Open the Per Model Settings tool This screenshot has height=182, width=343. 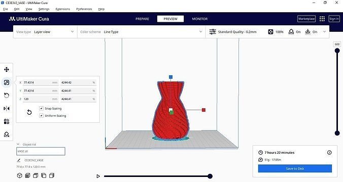click(7, 121)
